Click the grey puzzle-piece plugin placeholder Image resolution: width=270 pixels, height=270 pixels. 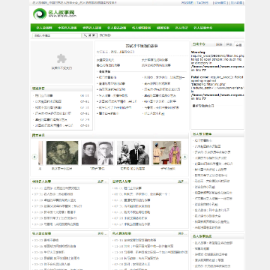pyautogui.click(x=61, y=58)
